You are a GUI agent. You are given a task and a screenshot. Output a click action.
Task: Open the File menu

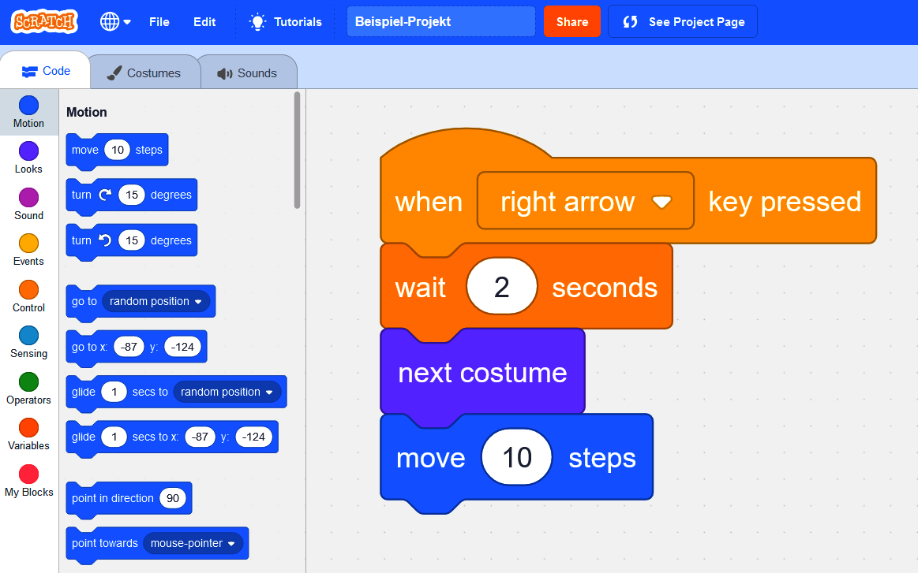(x=159, y=21)
